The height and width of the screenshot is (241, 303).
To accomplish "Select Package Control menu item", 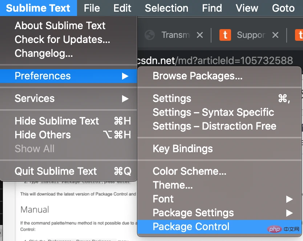I will pyautogui.click(x=219, y=227).
